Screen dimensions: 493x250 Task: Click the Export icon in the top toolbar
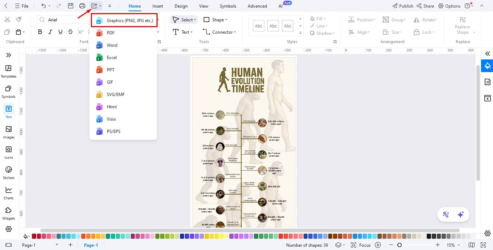point(94,6)
